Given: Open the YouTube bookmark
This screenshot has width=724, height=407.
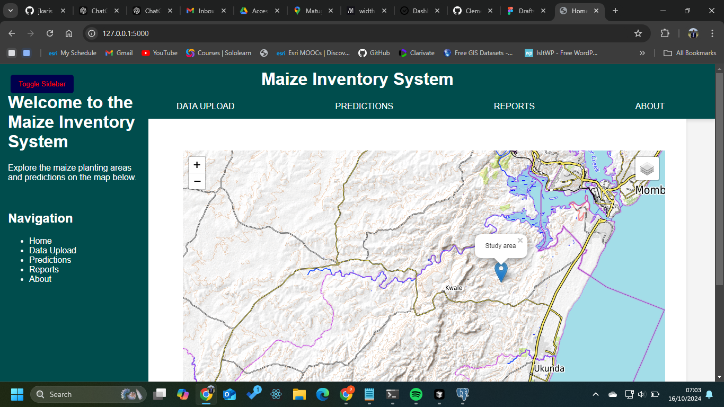Looking at the screenshot, I should click(160, 53).
